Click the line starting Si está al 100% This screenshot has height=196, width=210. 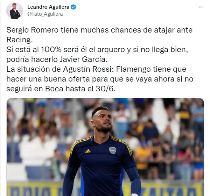(97, 50)
